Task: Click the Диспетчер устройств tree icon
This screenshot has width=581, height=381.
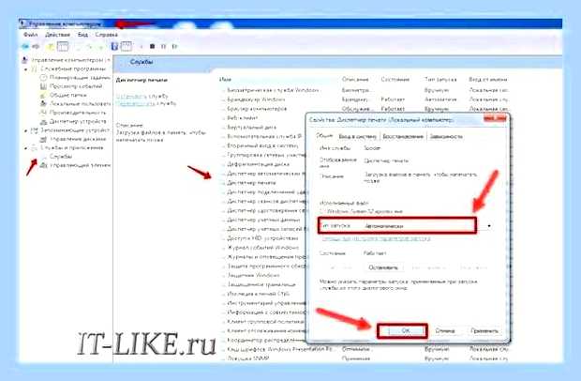Action: click(x=43, y=121)
